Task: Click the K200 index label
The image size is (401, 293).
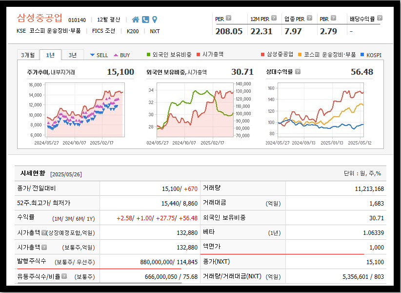Action: [133, 31]
